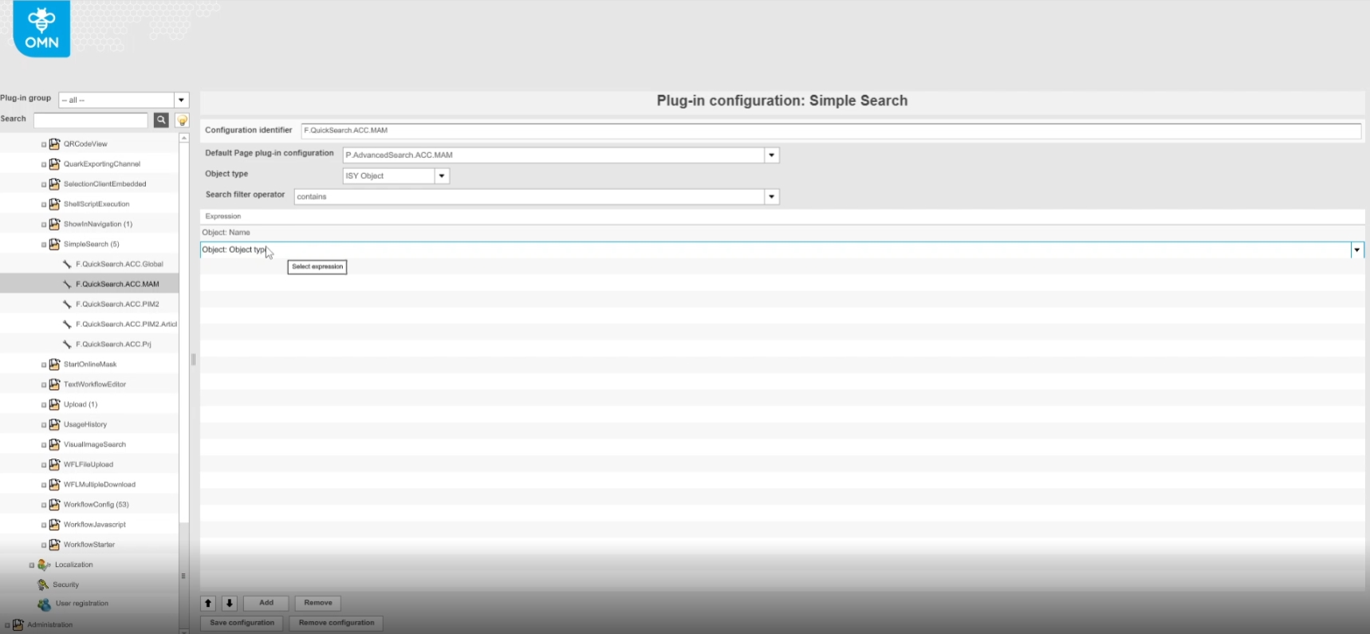This screenshot has height=634, width=1370.
Task: Move the expression up with the up arrow
Action: pyautogui.click(x=208, y=604)
